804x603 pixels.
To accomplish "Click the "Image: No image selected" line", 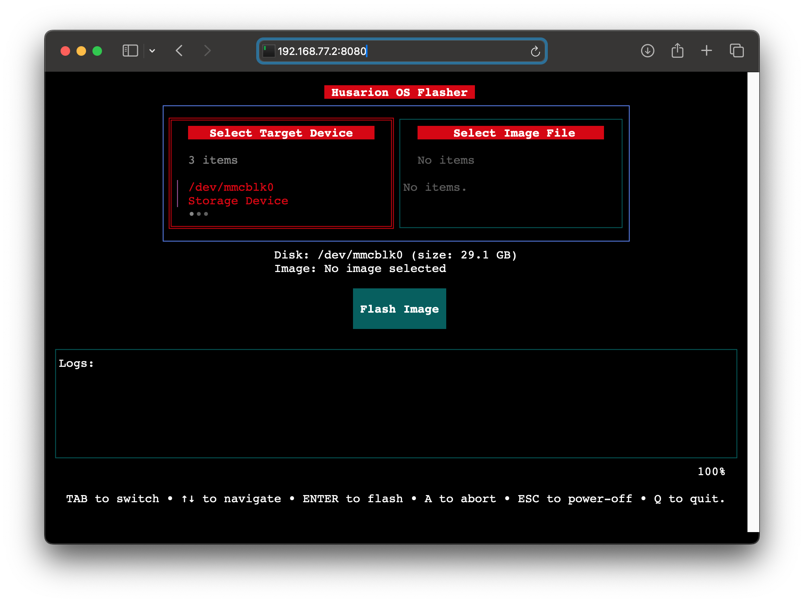I will click(x=360, y=268).
